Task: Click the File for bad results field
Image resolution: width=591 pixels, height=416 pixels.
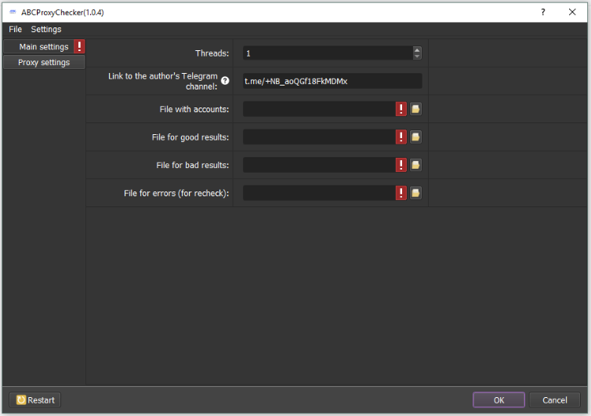Action: click(x=319, y=165)
